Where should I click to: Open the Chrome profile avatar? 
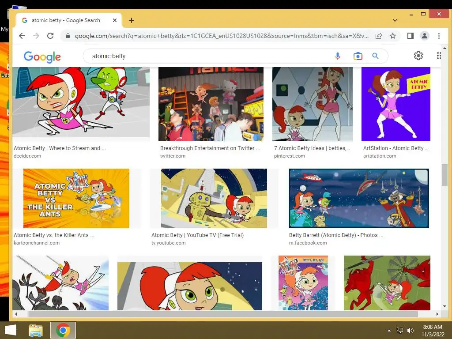(424, 36)
